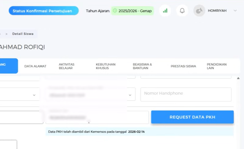Open the KEBUTUHAN KHUSUS tab

coord(106,66)
